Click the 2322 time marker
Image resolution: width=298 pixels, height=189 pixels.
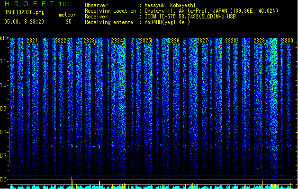coord(61,41)
